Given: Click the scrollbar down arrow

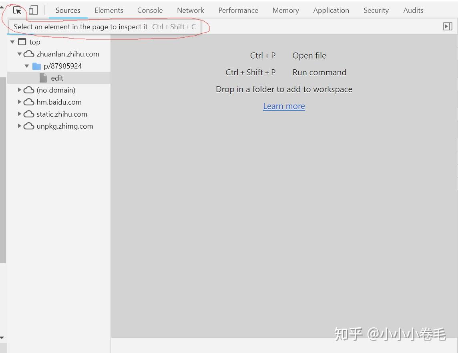Looking at the screenshot, I should 2,338.
